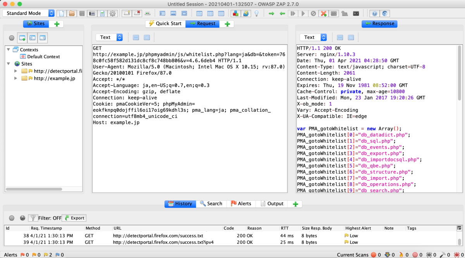
Task: Click the Snapshot Session icon
Action: tap(92, 14)
